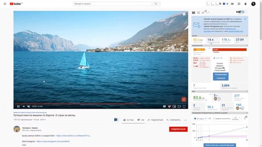Click the red vidIQ overlay icon on video

(x=184, y=100)
